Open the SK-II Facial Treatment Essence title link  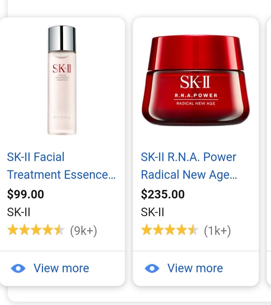61,166
